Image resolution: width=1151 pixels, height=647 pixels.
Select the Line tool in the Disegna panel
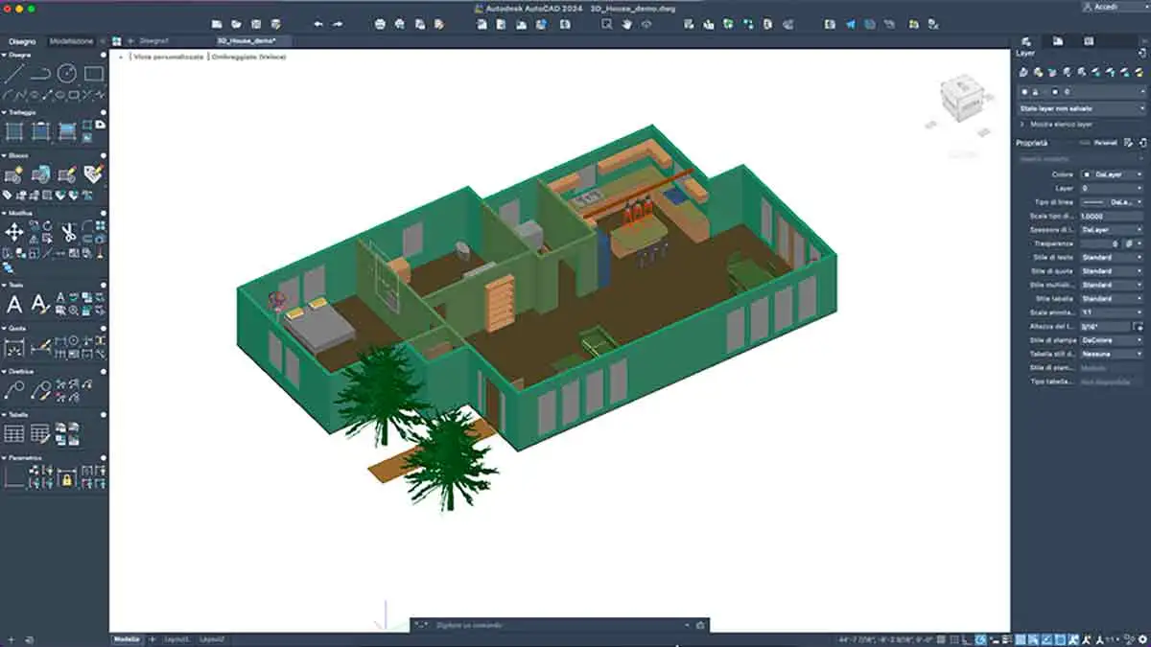pyautogui.click(x=14, y=73)
